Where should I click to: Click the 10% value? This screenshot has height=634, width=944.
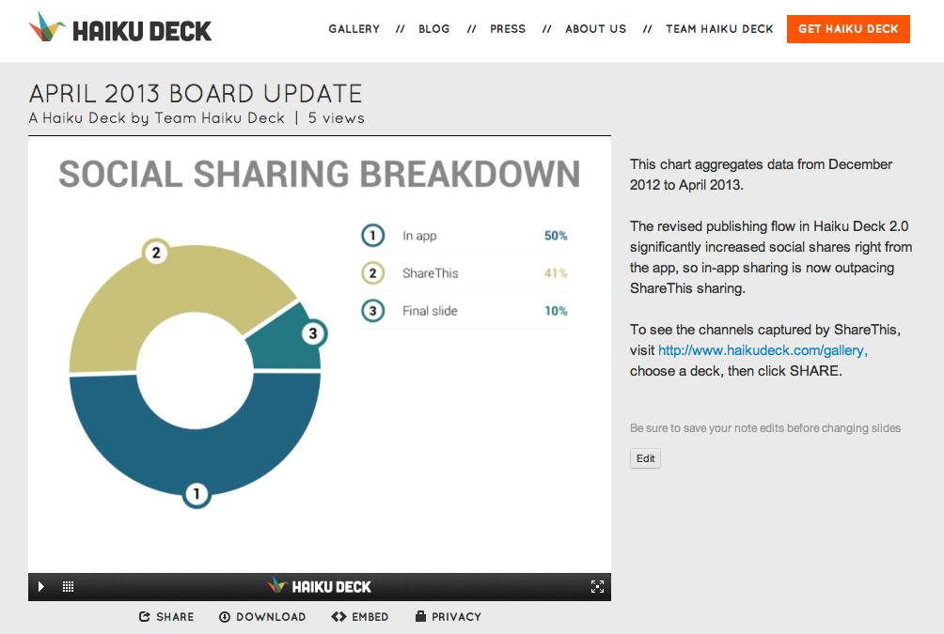pyautogui.click(x=556, y=311)
